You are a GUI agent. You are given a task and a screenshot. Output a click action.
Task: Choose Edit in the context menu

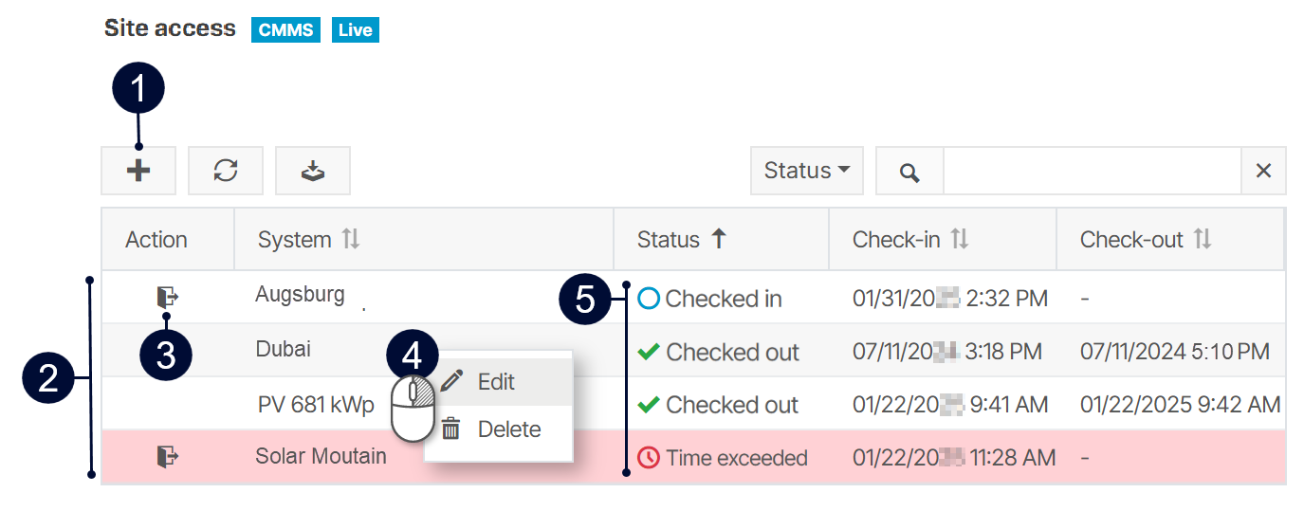pyautogui.click(x=498, y=381)
